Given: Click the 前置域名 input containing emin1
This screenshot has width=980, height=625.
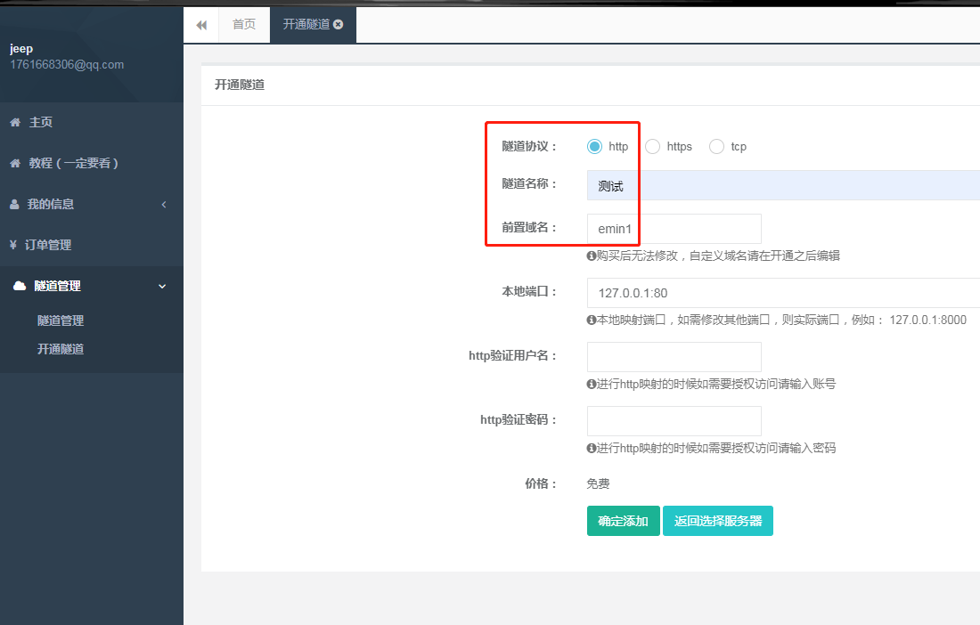Looking at the screenshot, I should coord(674,229).
